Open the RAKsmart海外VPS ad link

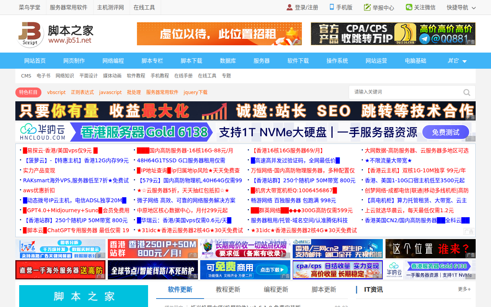76,180
